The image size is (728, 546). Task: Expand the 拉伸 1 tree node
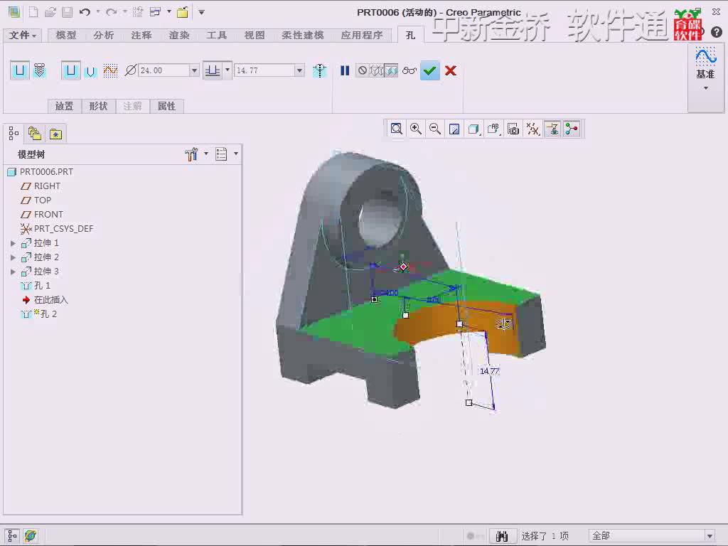click(x=14, y=243)
